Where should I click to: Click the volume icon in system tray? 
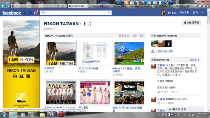coord(189,115)
